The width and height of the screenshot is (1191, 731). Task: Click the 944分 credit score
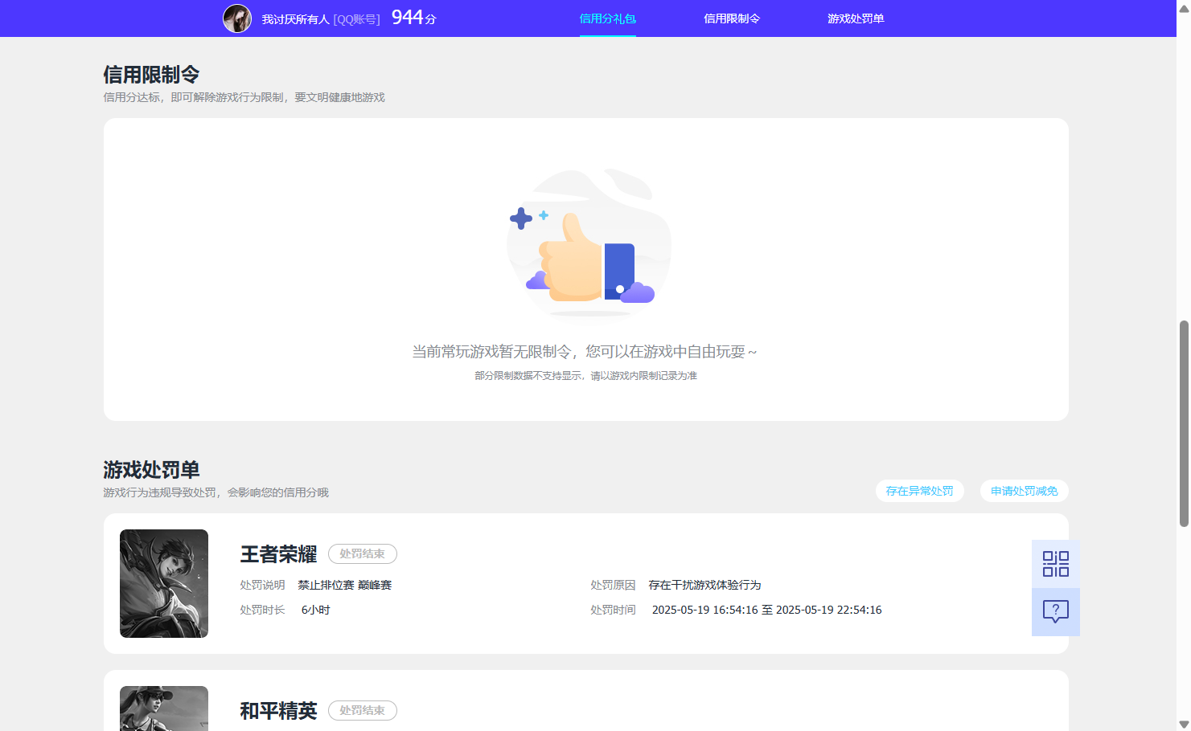[410, 17]
